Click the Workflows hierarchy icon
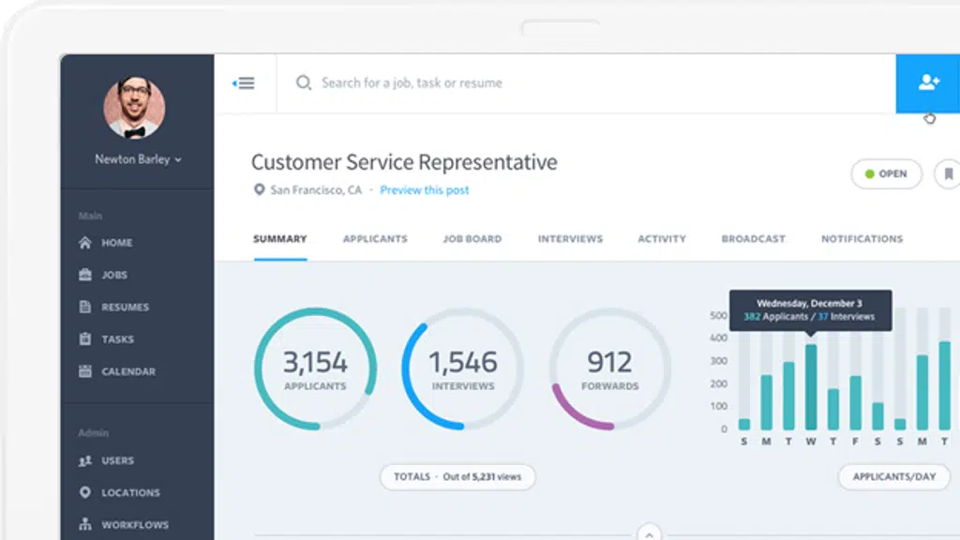960x540 pixels. [85, 525]
